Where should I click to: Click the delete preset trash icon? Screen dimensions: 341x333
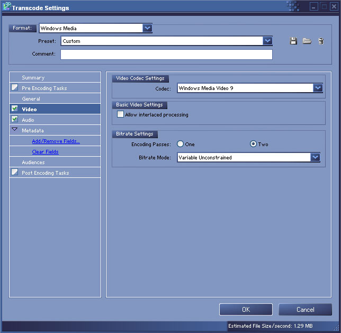(x=321, y=41)
